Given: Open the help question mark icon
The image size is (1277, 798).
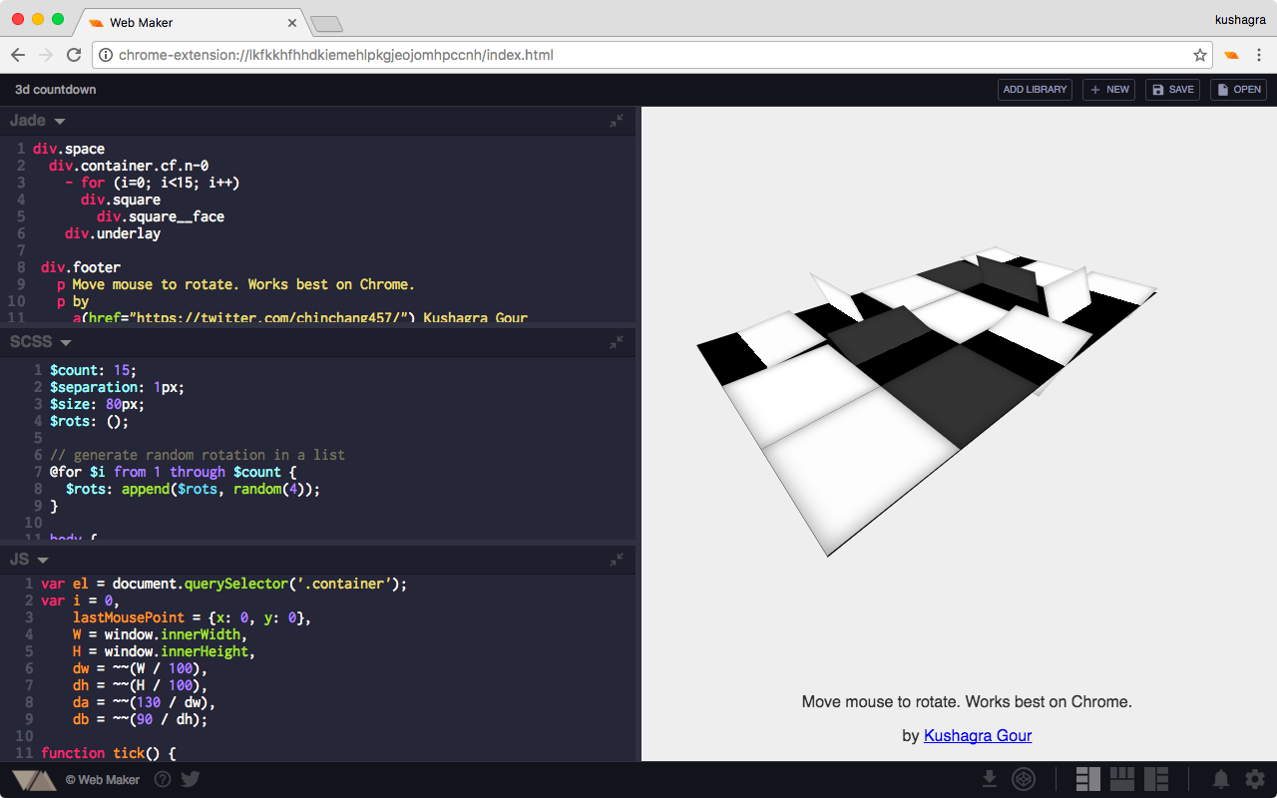Looking at the screenshot, I should (x=163, y=779).
